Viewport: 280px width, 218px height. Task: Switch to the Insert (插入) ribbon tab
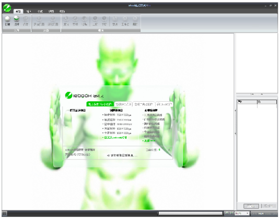(x=29, y=11)
